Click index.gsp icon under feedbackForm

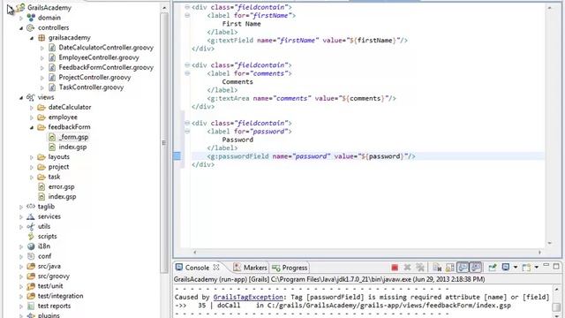(52, 148)
